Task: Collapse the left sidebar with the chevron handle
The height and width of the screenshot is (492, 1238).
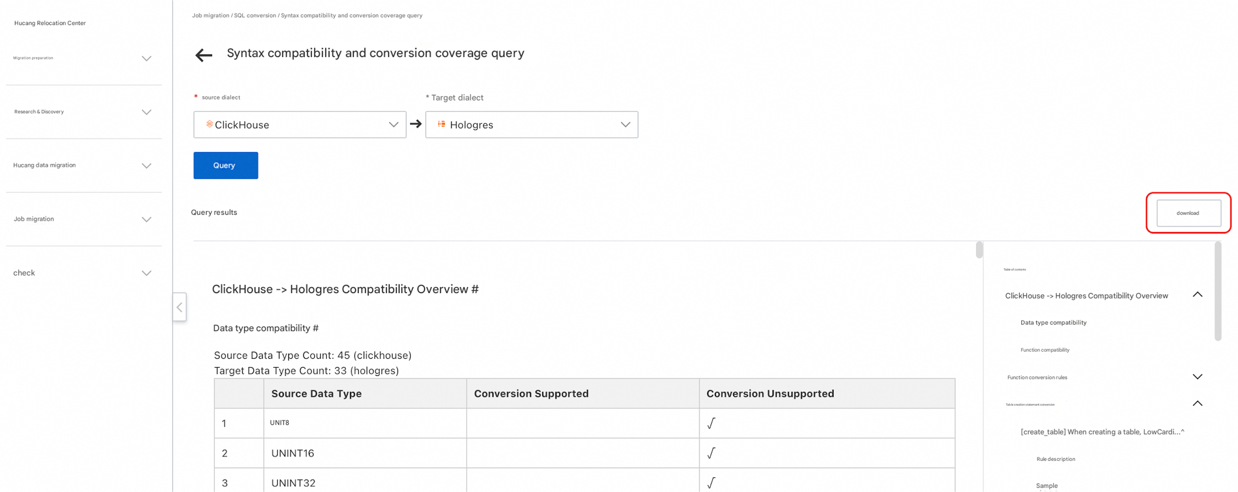Action: coord(179,307)
